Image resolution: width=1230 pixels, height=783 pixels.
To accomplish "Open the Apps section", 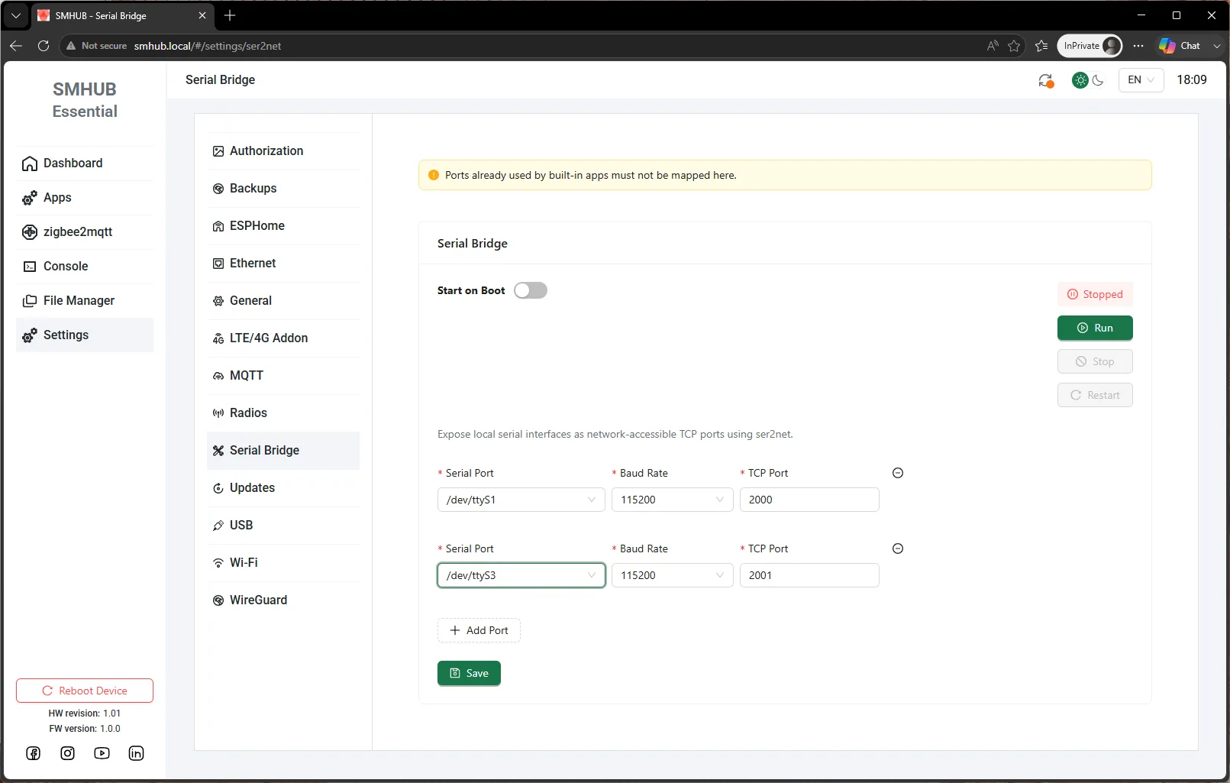I will pos(84,198).
